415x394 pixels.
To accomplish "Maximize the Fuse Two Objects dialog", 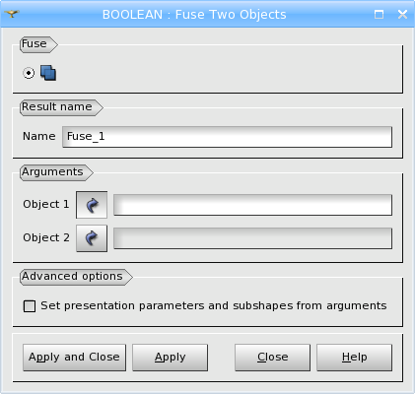I will (379, 14).
